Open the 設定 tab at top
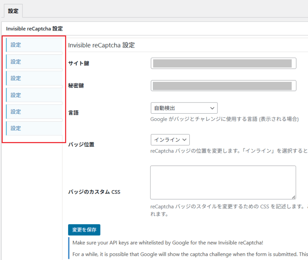The height and width of the screenshot is (260, 308). 13,11
